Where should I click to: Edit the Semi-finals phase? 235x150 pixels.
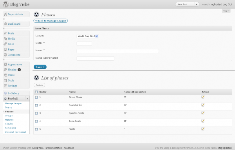point(203,121)
